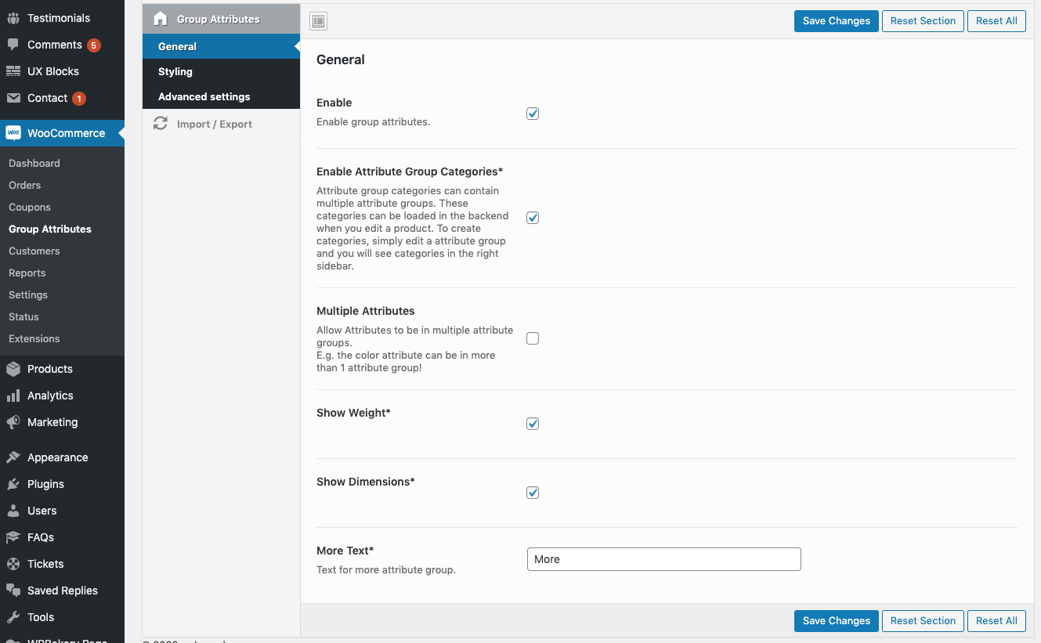Click the table layout icon above settings

coord(318,20)
